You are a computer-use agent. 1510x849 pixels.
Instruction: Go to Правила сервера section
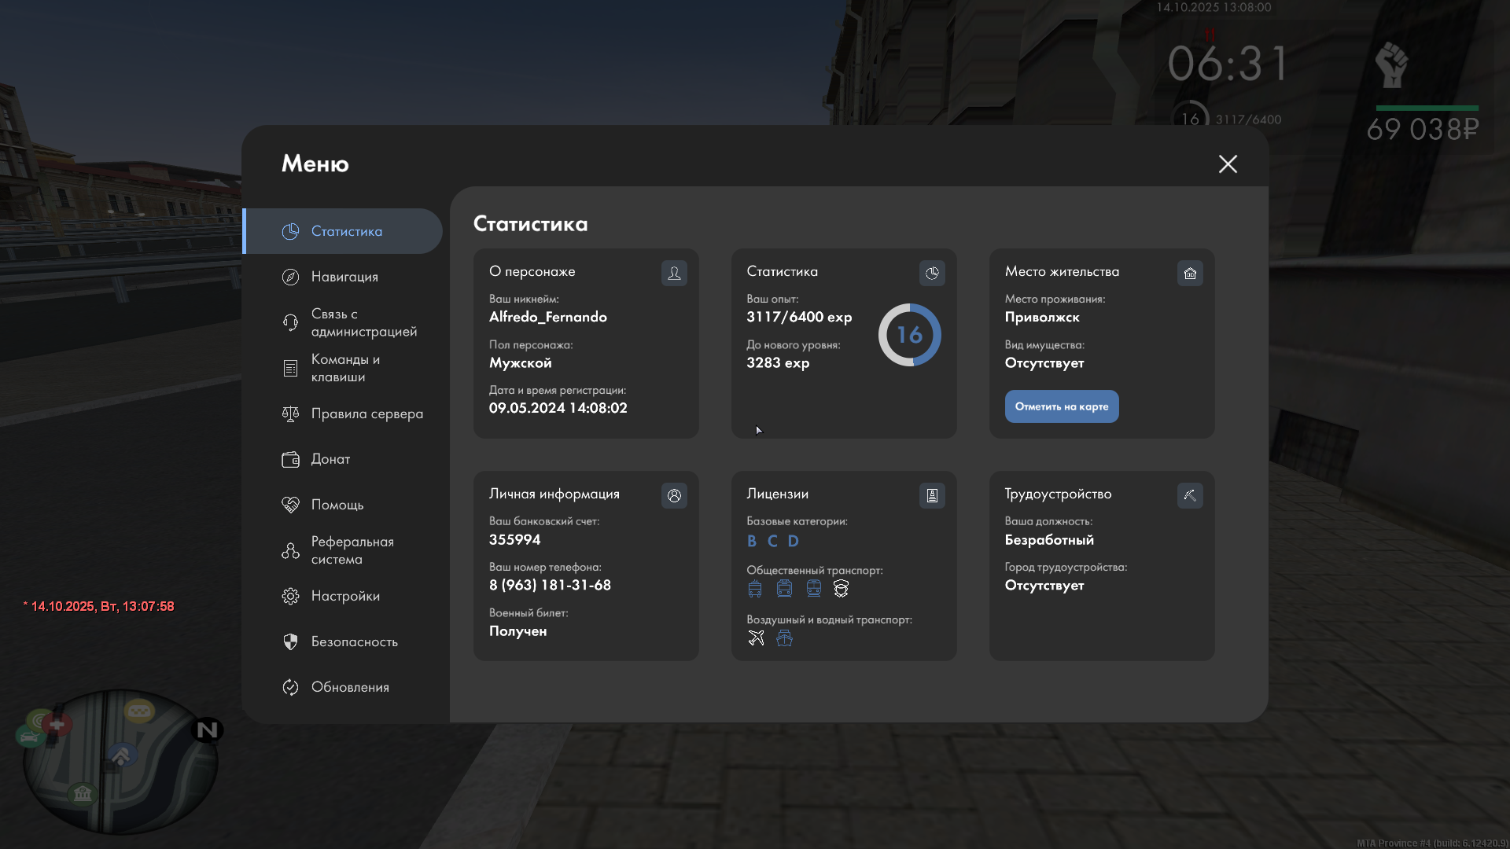(366, 413)
